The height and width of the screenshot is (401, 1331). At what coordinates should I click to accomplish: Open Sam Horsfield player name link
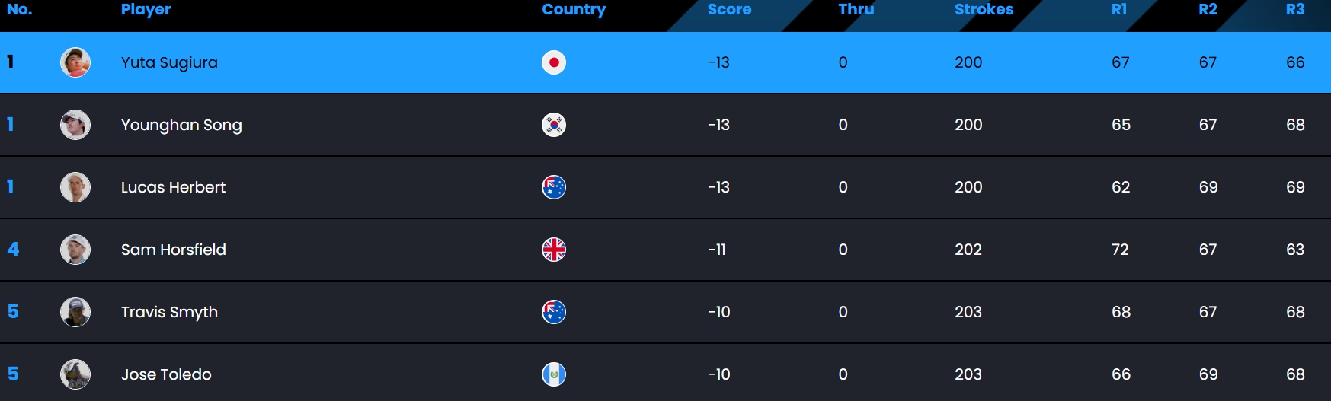[174, 250]
